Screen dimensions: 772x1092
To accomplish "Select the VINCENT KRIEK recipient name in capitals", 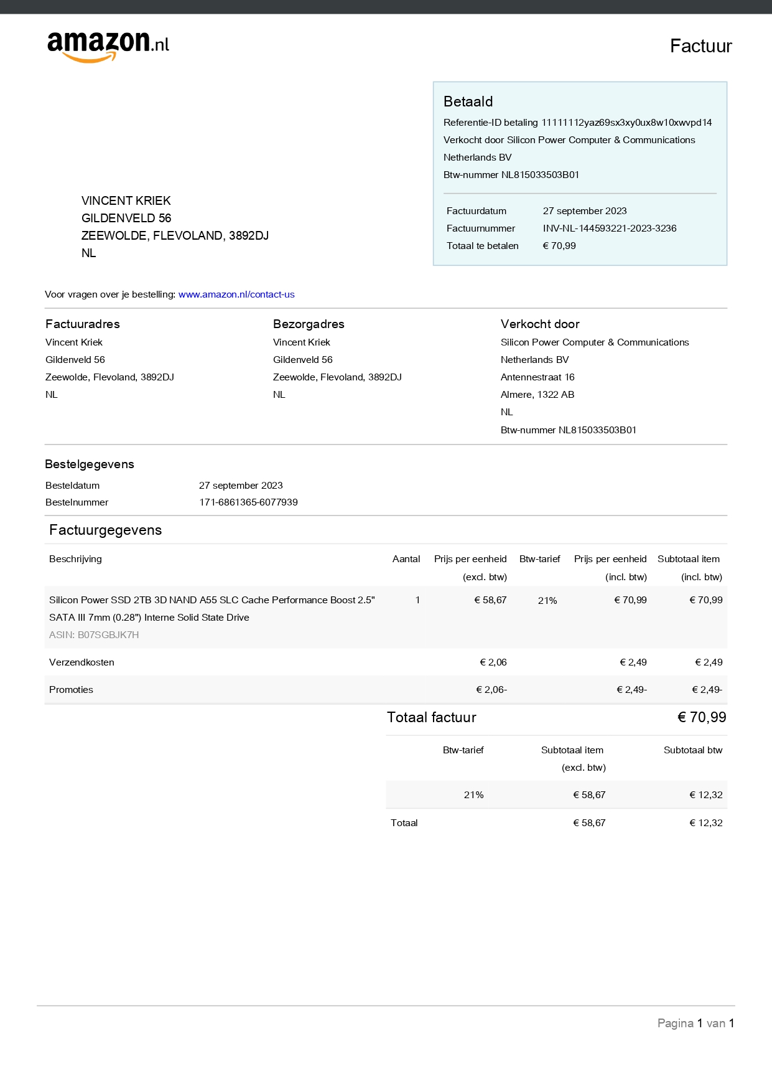I will click(126, 200).
